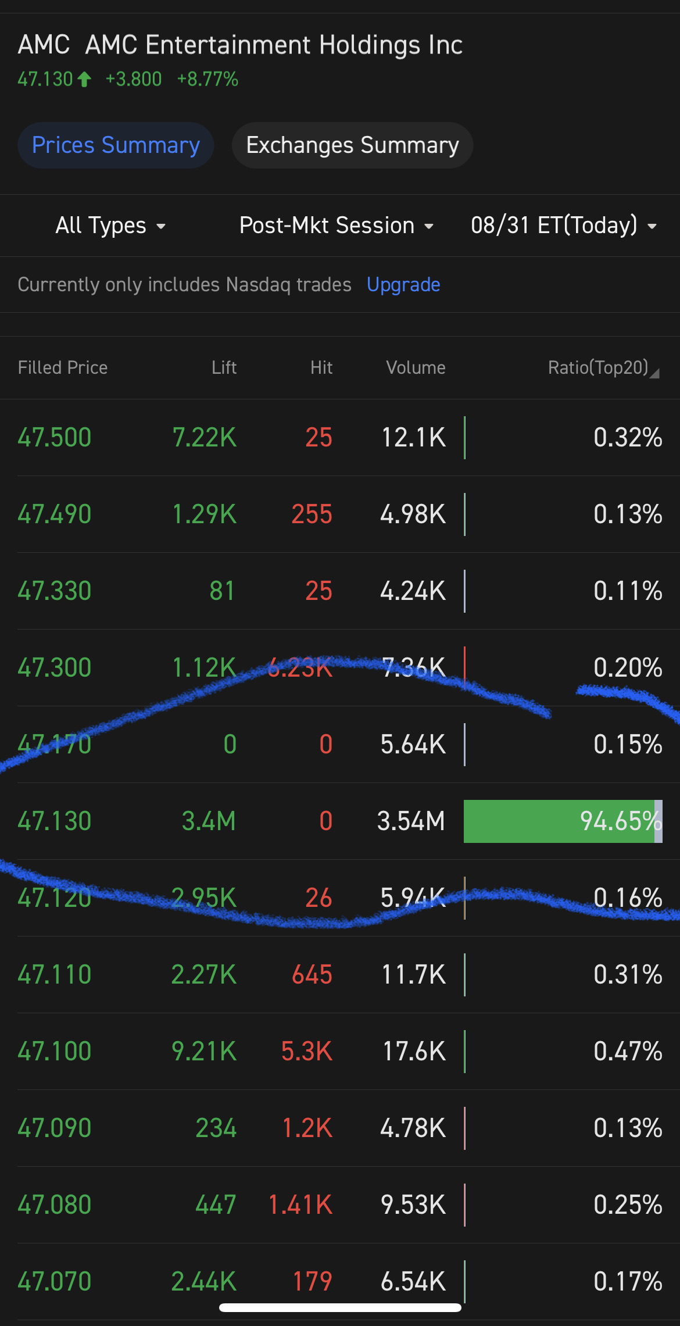This screenshot has width=680, height=1326.
Task: Select the 47.300 filled price
Action: click(55, 668)
